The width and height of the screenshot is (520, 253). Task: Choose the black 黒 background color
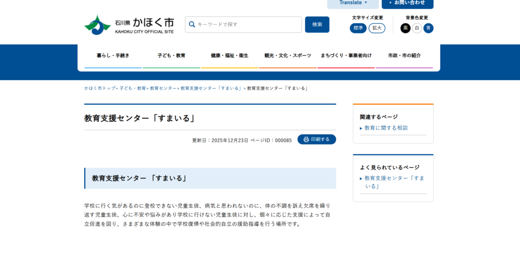pyautogui.click(x=405, y=28)
